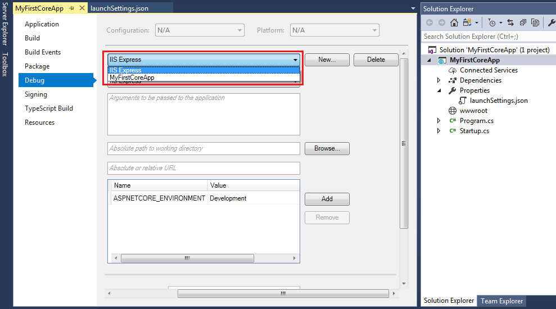Switch to the Team Explorer tab
The height and width of the screenshot is (309, 556).
(x=501, y=301)
